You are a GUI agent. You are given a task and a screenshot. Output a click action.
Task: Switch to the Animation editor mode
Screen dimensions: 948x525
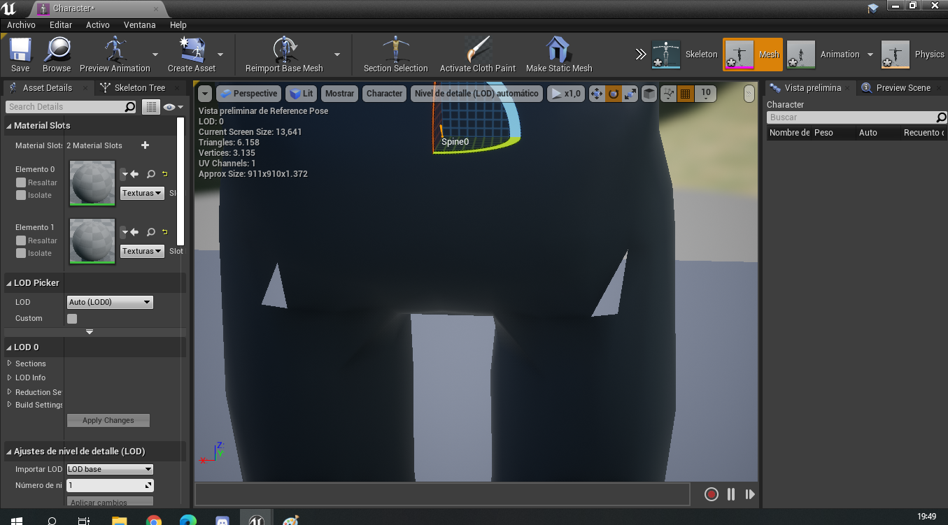point(823,55)
